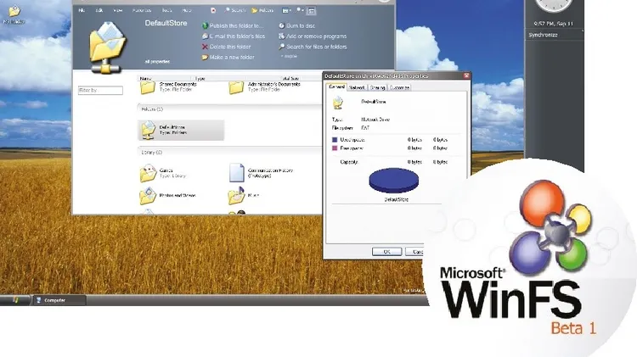637x357 pixels.
Task: Click the Burn to disc link
Action: [301, 25]
